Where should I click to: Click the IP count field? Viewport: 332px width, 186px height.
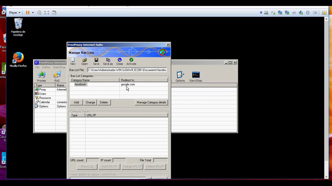[119, 160]
